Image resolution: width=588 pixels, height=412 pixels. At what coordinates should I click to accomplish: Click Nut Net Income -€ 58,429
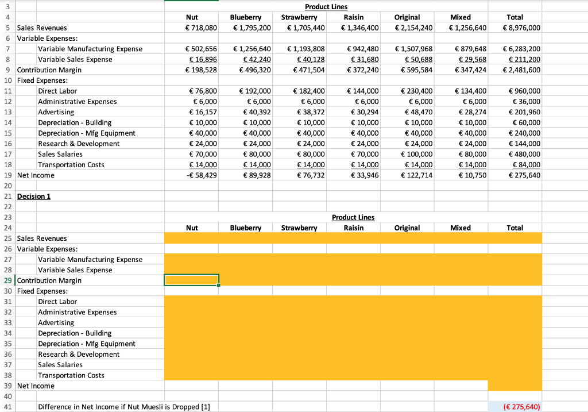click(x=192, y=175)
